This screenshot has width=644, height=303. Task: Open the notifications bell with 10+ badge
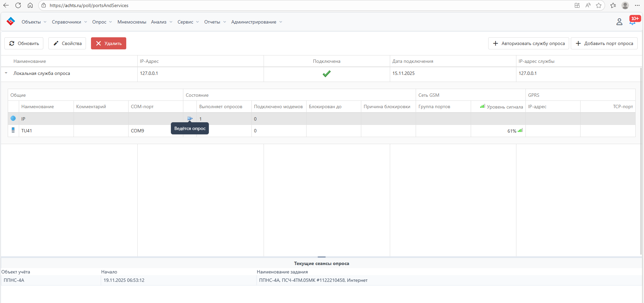click(633, 22)
